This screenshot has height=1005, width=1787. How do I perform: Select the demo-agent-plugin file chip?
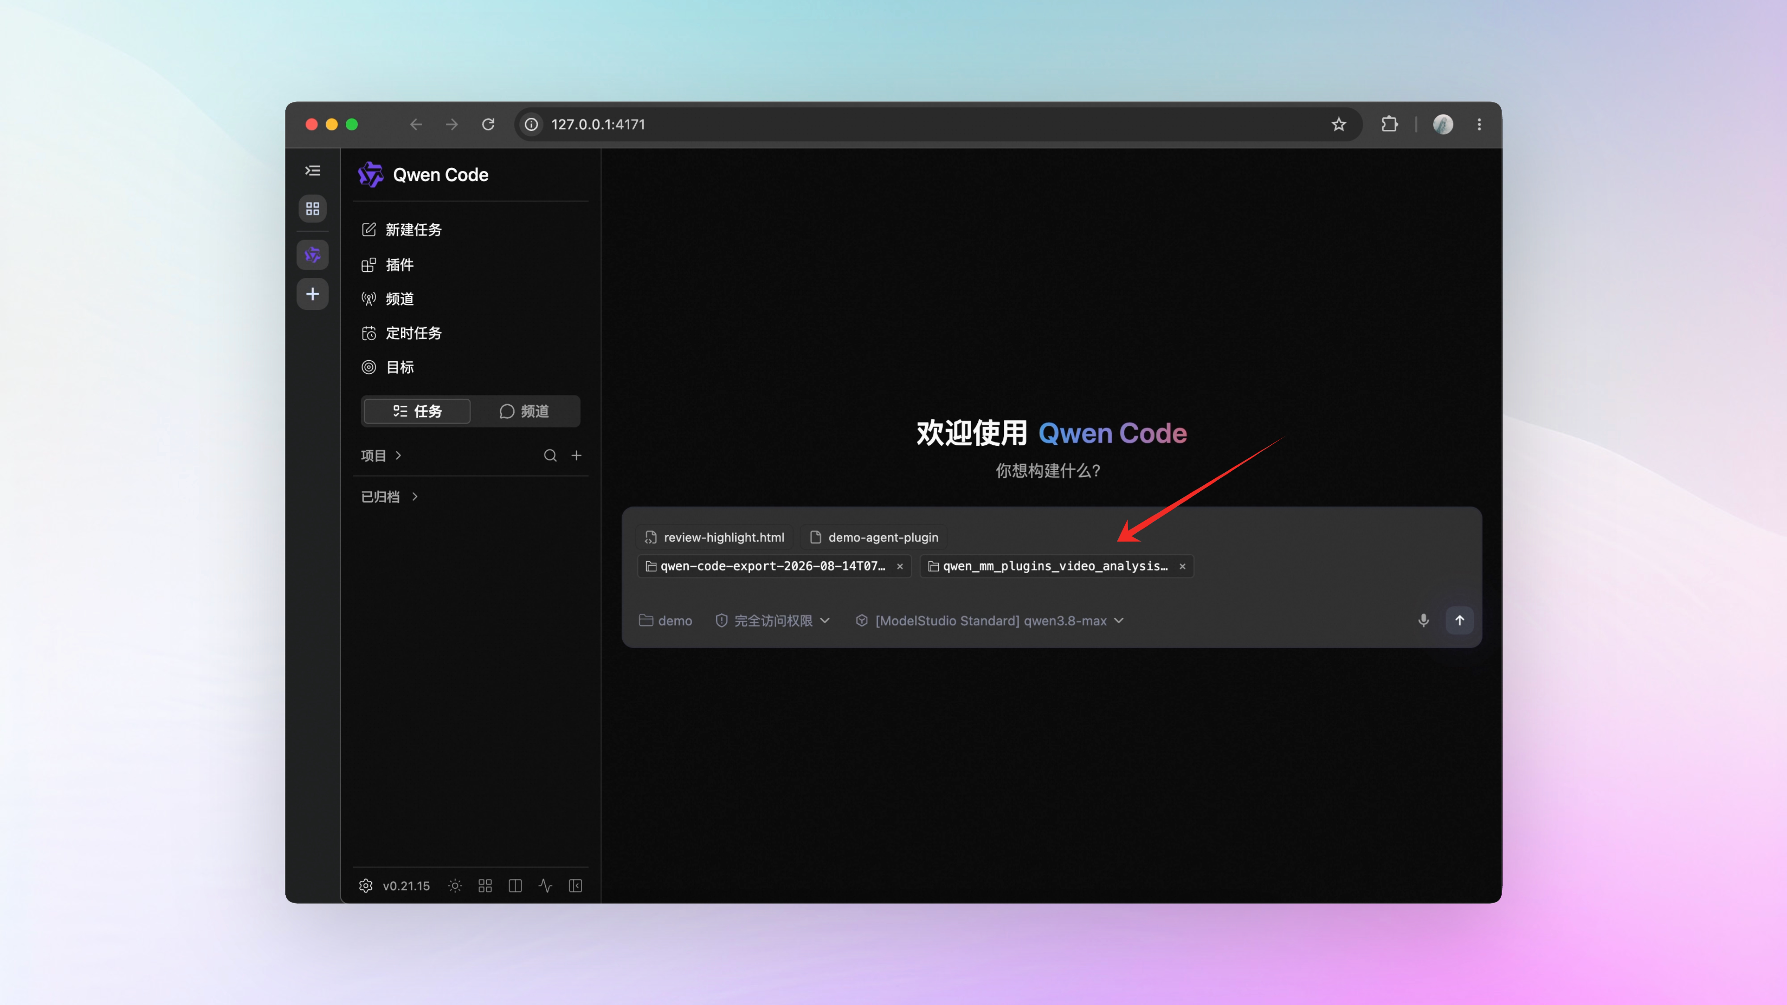point(874,537)
